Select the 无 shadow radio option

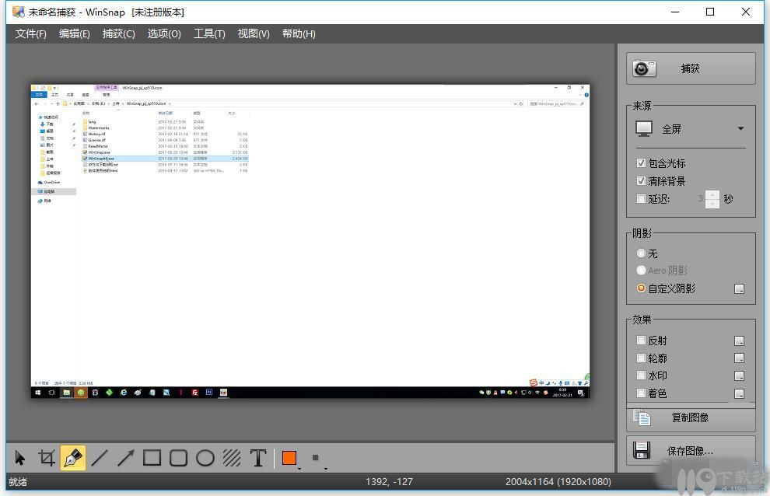click(x=641, y=253)
